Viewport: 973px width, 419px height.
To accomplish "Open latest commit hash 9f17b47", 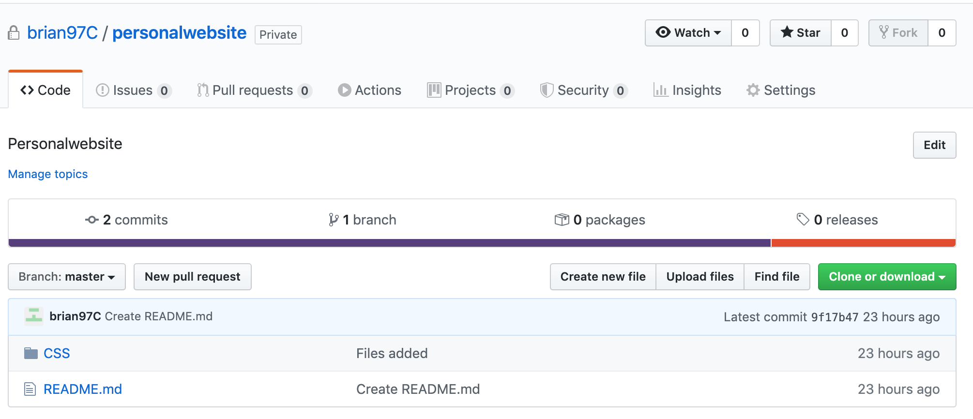I will [835, 317].
